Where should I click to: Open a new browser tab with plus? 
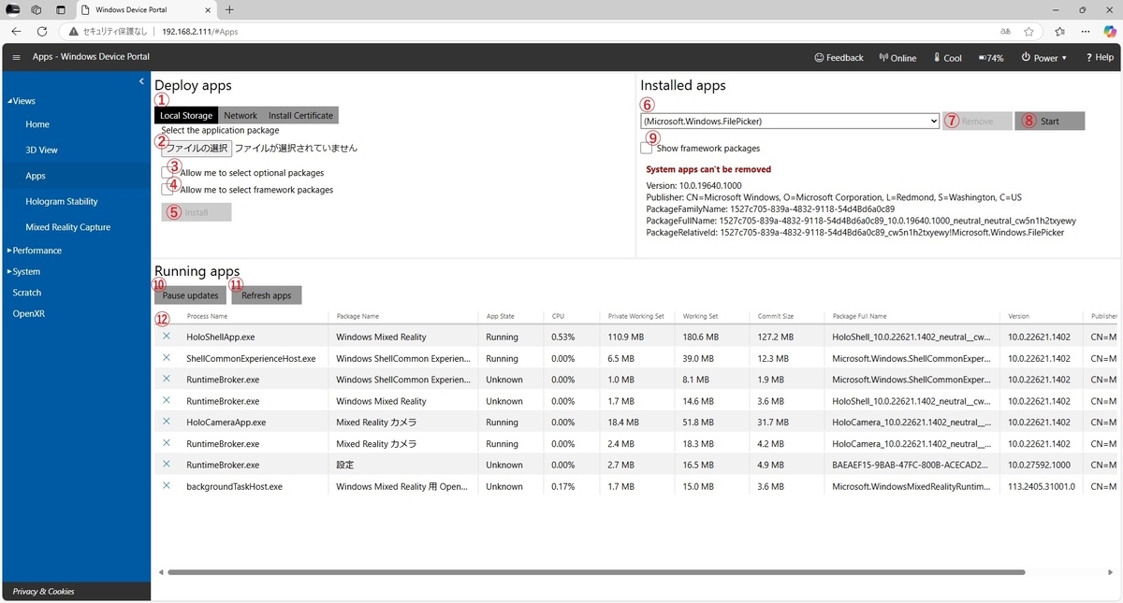(x=229, y=9)
